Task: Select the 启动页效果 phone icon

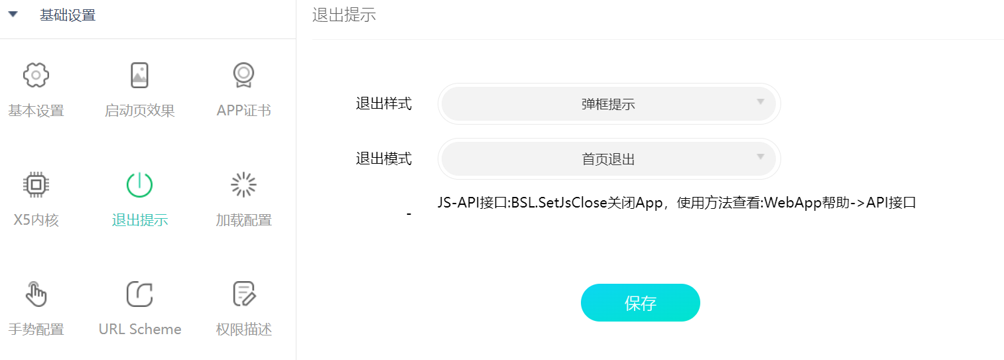Action: [x=139, y=76]
